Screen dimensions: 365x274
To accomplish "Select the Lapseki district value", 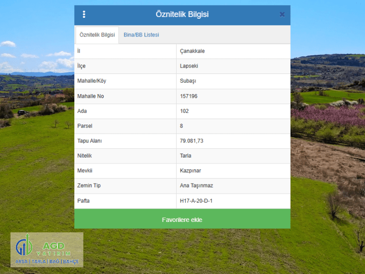I will pos(189,66).
